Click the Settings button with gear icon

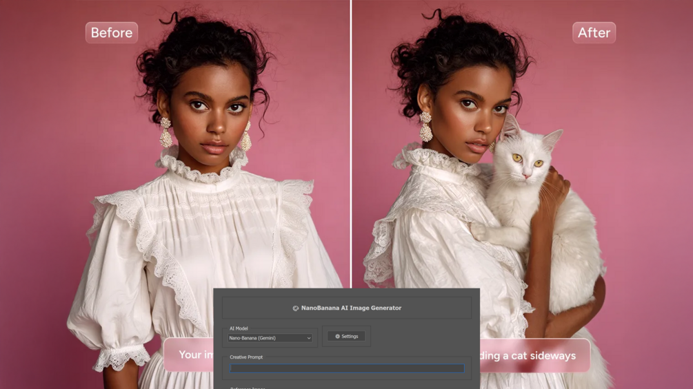coord(346,336)
